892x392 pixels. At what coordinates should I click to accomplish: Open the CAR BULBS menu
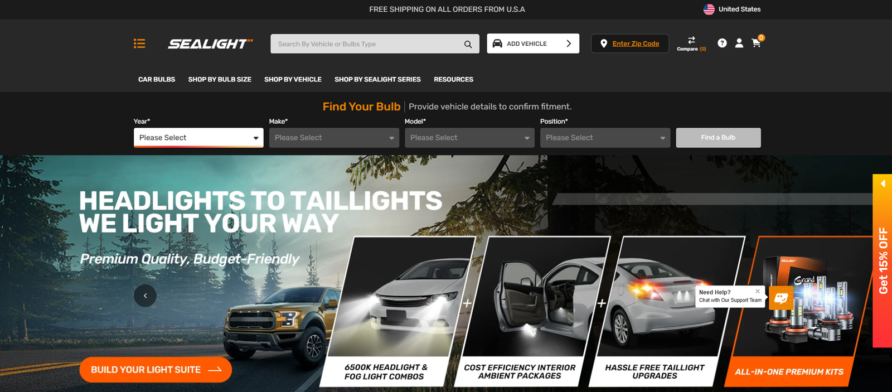(x=157, y=80)
